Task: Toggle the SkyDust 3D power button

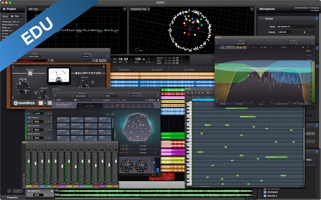Action: [55, 95]
